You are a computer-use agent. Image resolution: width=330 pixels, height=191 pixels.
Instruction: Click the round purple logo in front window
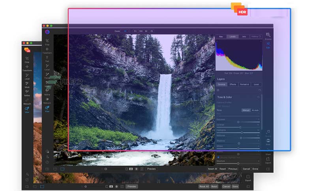(47, 32)
